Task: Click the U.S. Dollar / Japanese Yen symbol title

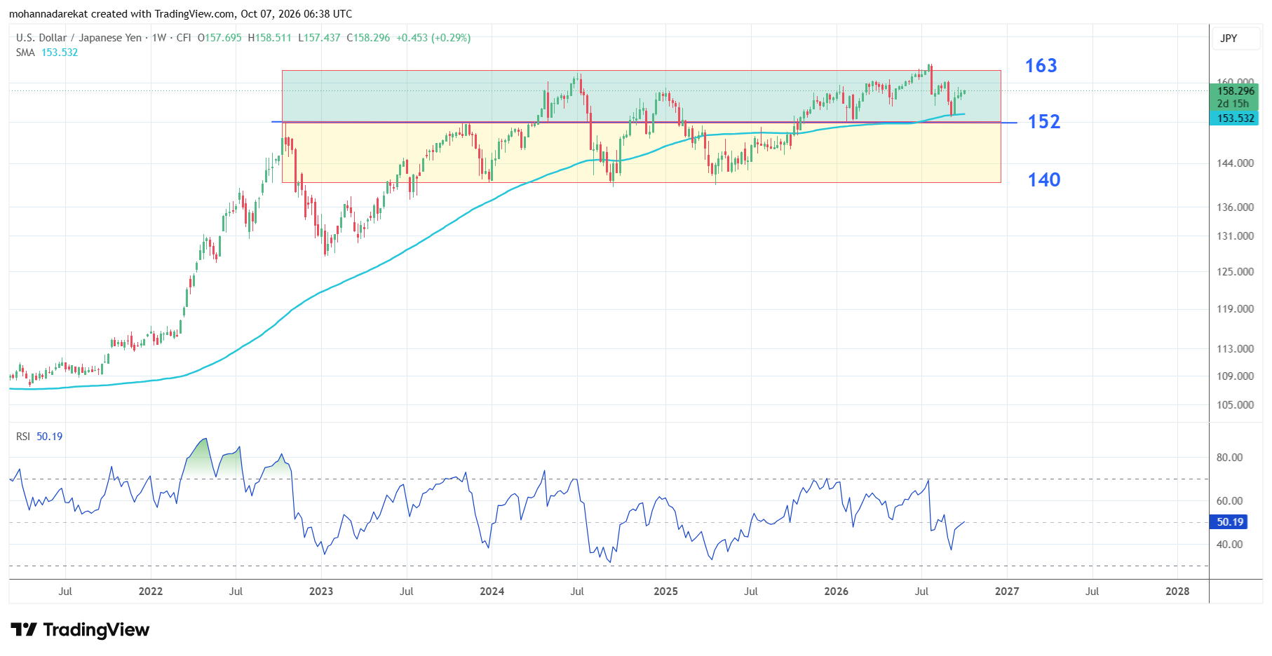Action: 79,38
